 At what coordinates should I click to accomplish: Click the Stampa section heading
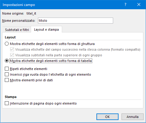click(x=10, y=97)
